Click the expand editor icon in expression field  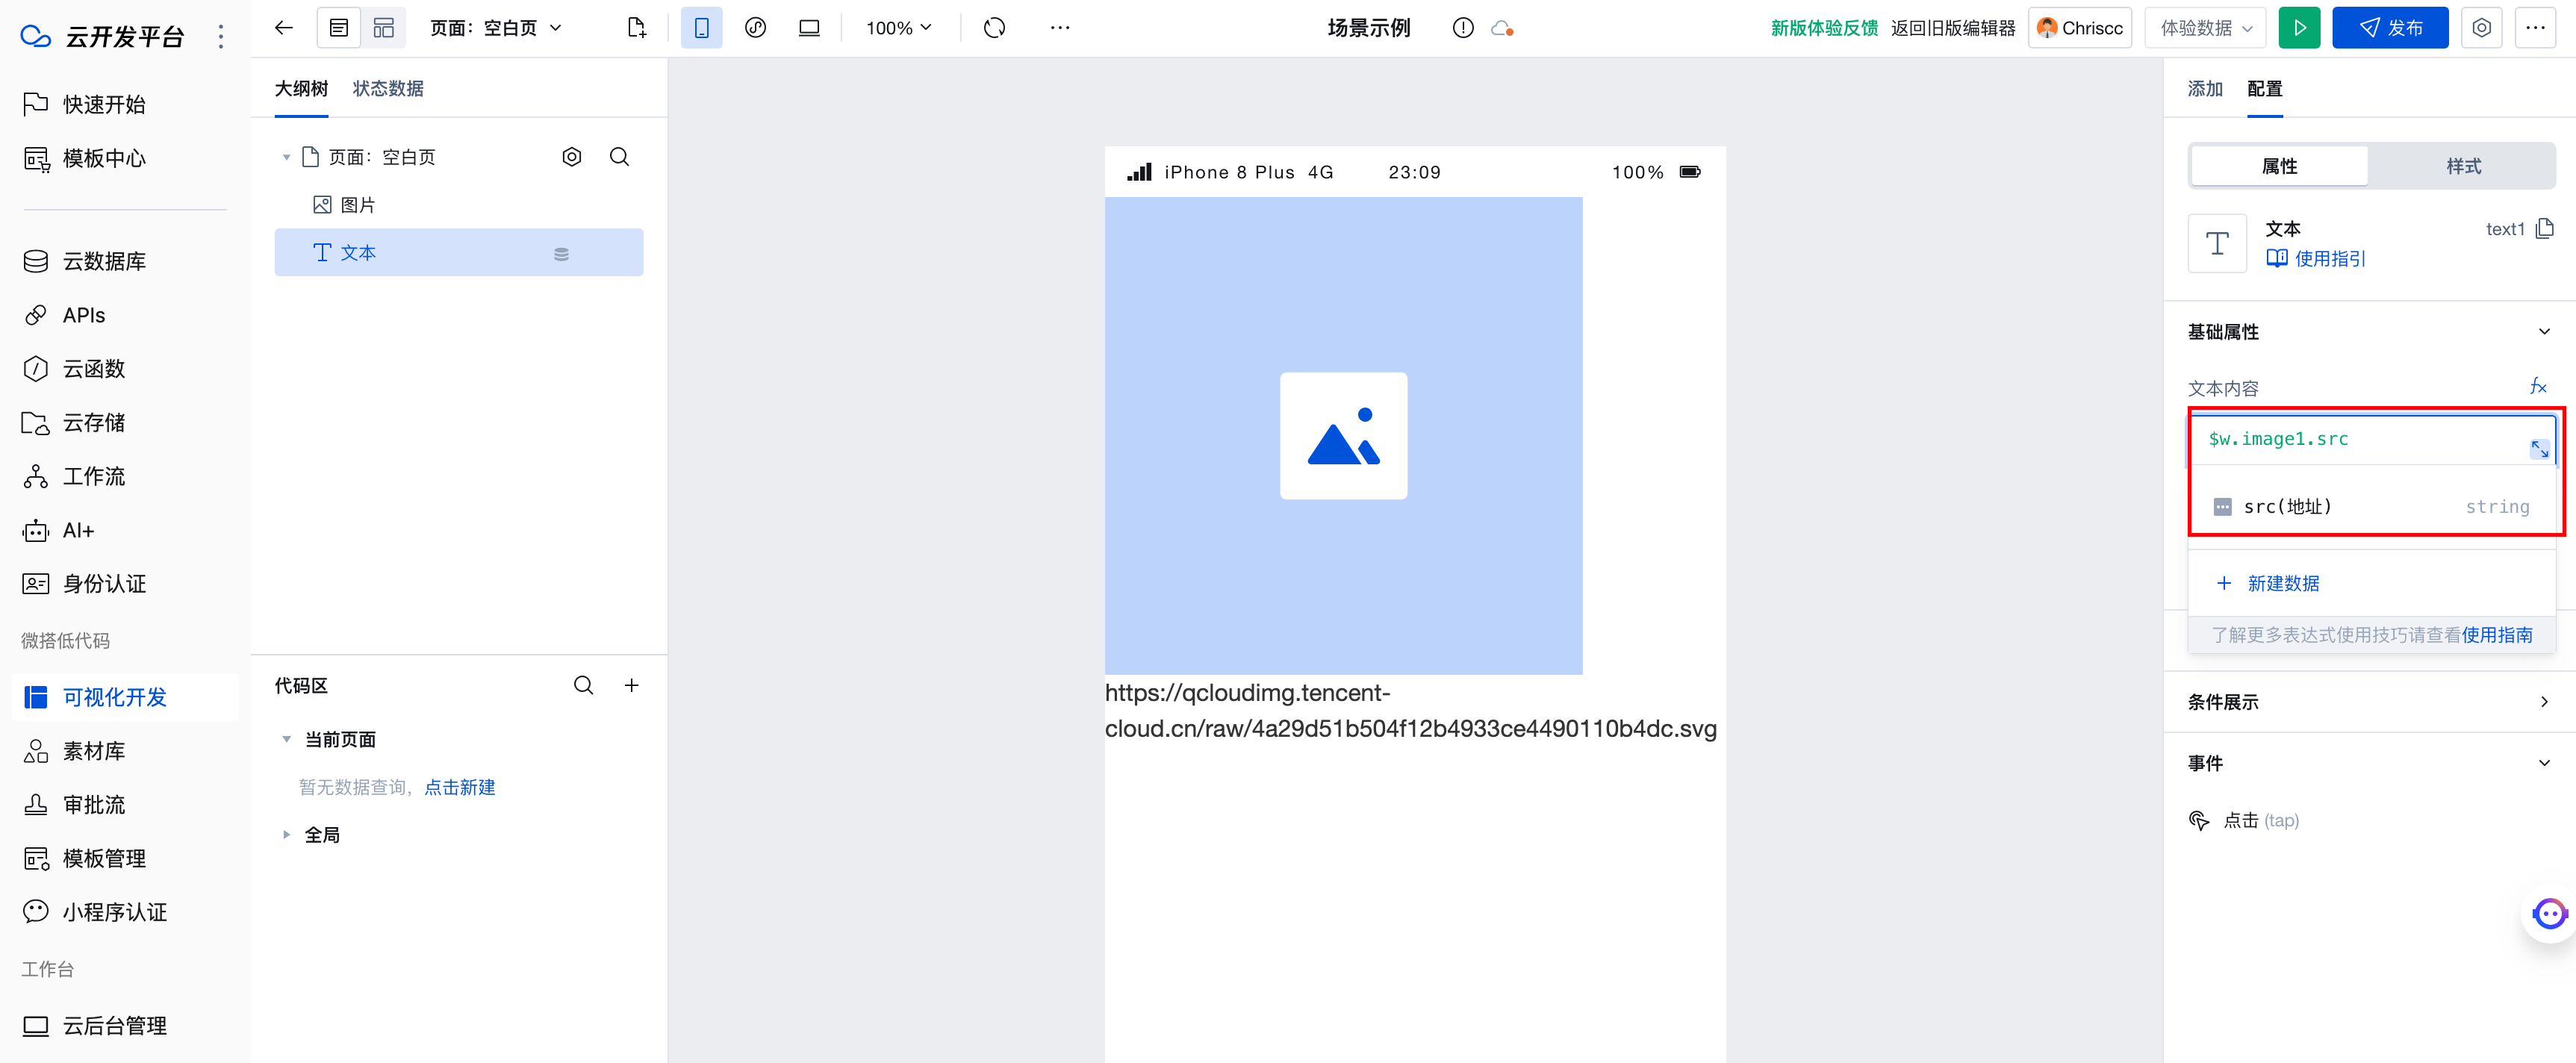pyautogui.click(x=2539, y=449)
